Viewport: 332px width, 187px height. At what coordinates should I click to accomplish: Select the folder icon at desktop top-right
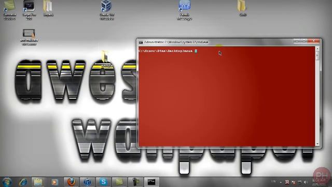[x=242, y=8]
